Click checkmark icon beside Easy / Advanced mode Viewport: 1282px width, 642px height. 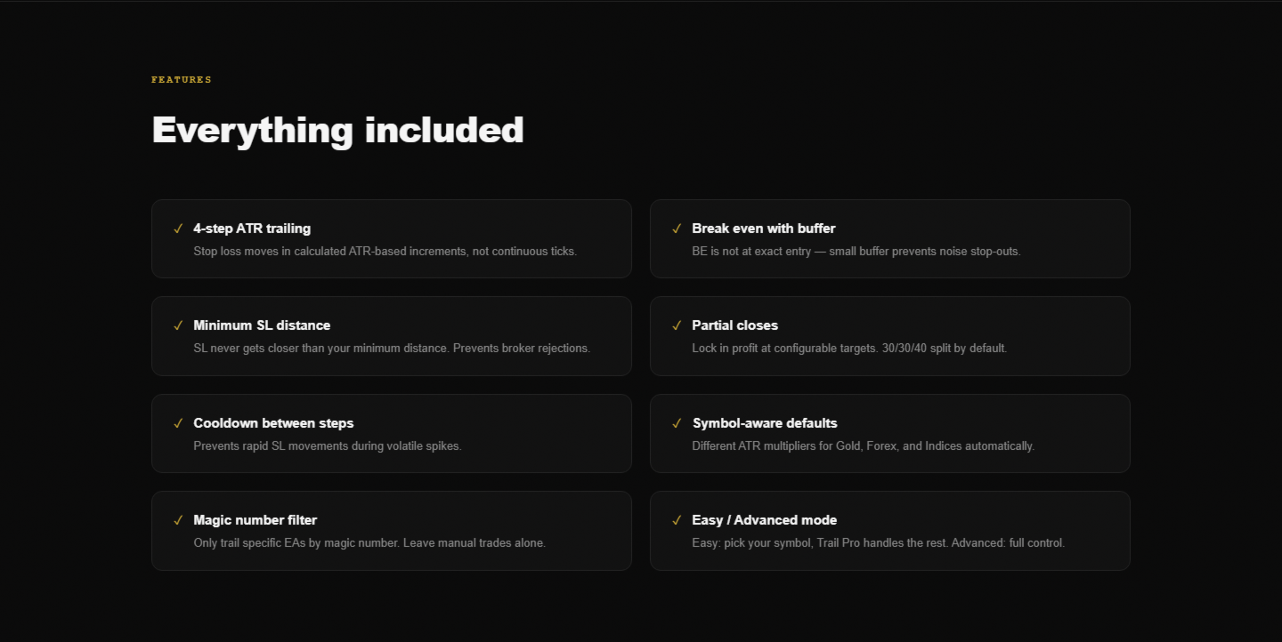coord(677,521)
